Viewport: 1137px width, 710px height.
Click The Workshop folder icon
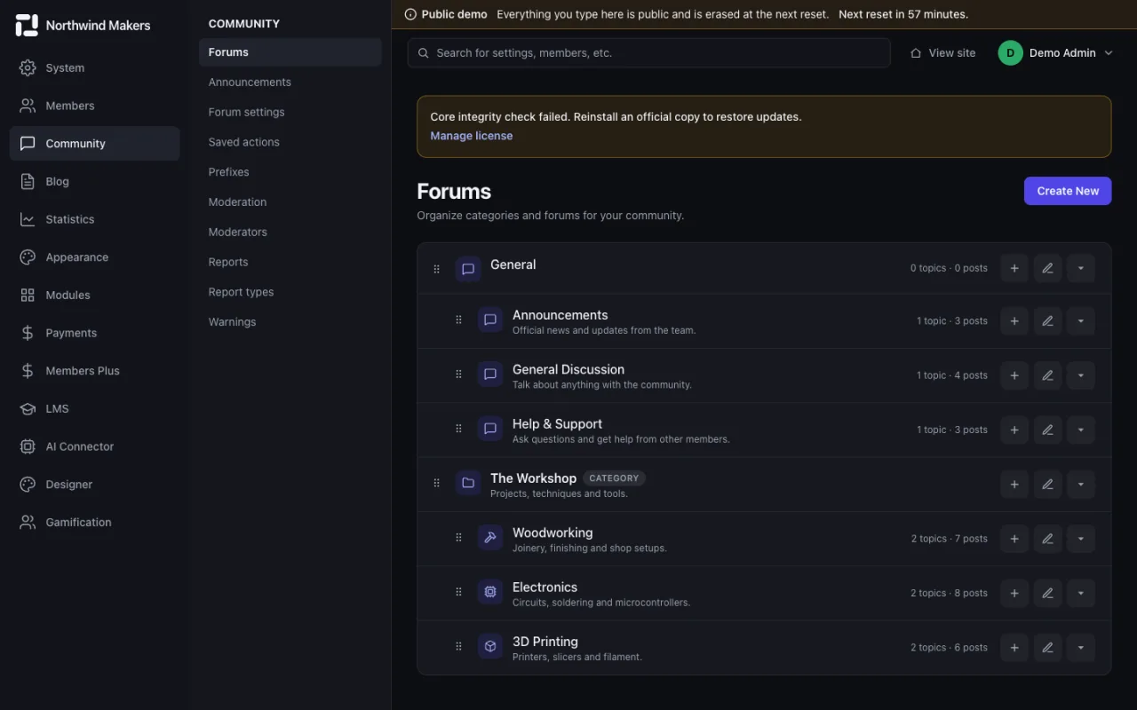[x=468, y=483]
